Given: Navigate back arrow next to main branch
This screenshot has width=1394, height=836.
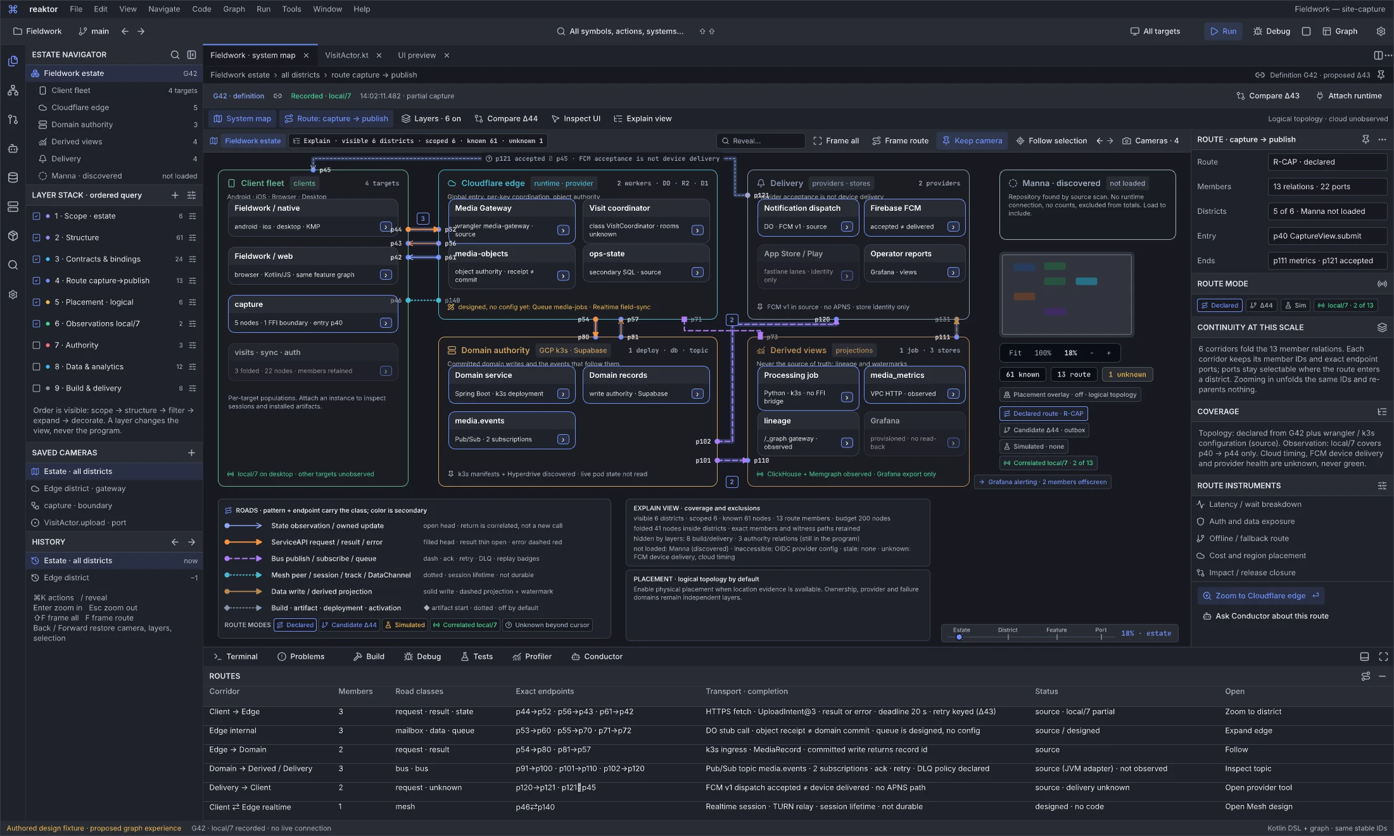Looking at the screenshot, I should [x=125, y=31].
